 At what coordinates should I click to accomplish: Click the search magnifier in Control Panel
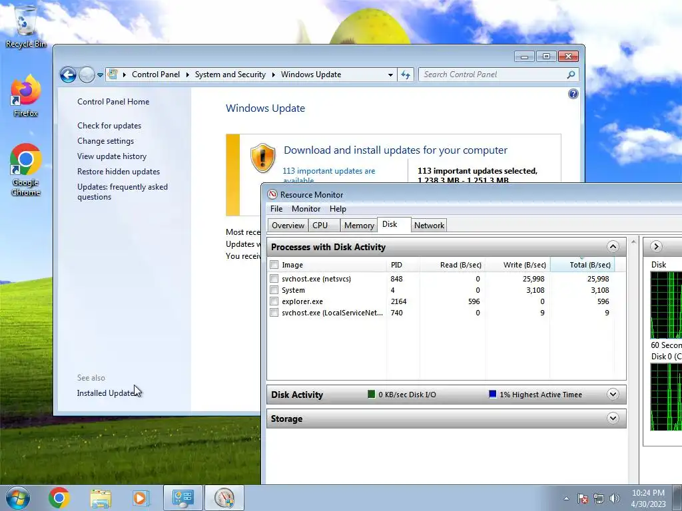pyautogui.click(x=571, y=75)
